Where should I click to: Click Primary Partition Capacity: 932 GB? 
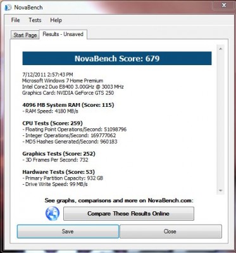[x=63, y=178]
